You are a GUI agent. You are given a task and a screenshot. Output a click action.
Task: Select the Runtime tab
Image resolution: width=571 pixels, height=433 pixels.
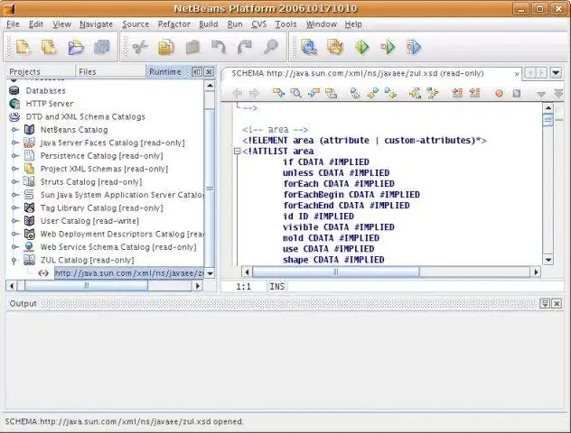(x=165, y=71)
